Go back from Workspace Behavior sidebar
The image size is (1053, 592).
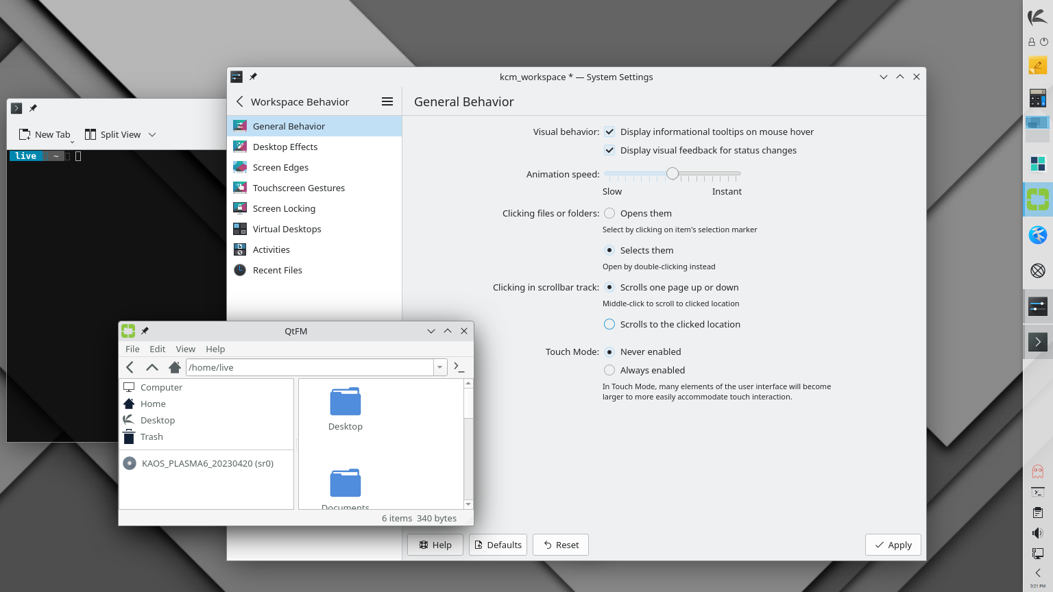click(240, 101)
